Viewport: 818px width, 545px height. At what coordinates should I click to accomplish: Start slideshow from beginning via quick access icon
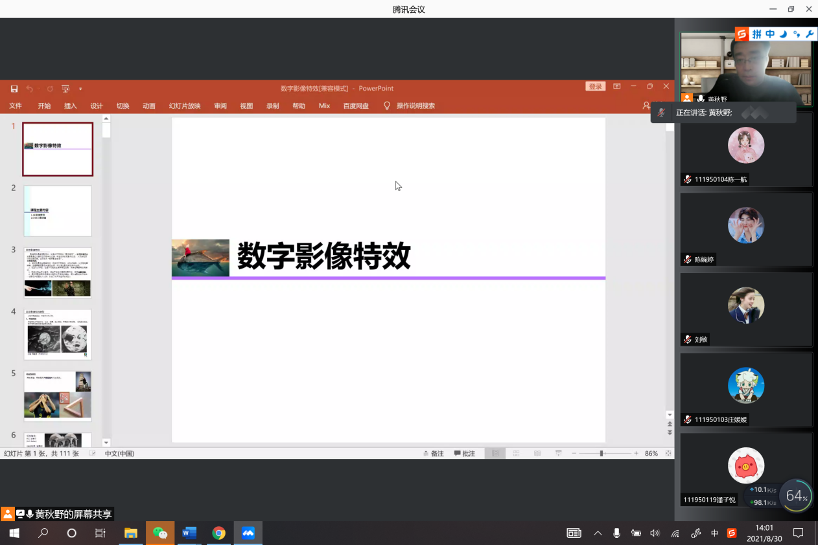point(65,89)
